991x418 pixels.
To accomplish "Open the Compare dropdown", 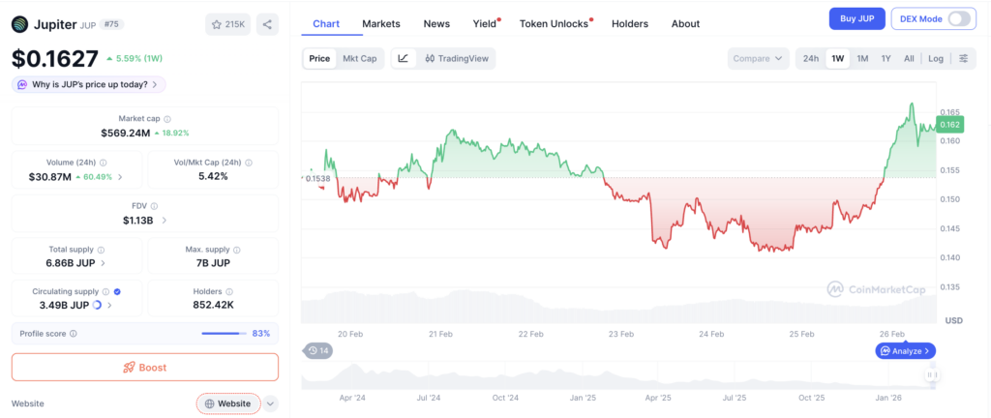I will [x=758, y=59].
